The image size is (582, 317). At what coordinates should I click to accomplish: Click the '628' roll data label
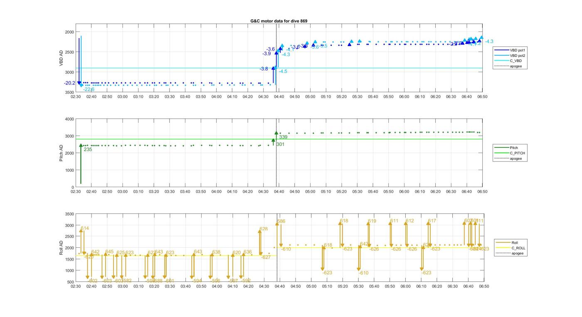(264, 229)
